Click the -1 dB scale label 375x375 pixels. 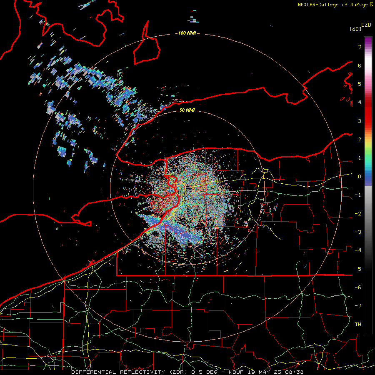(x=358, y=195)
